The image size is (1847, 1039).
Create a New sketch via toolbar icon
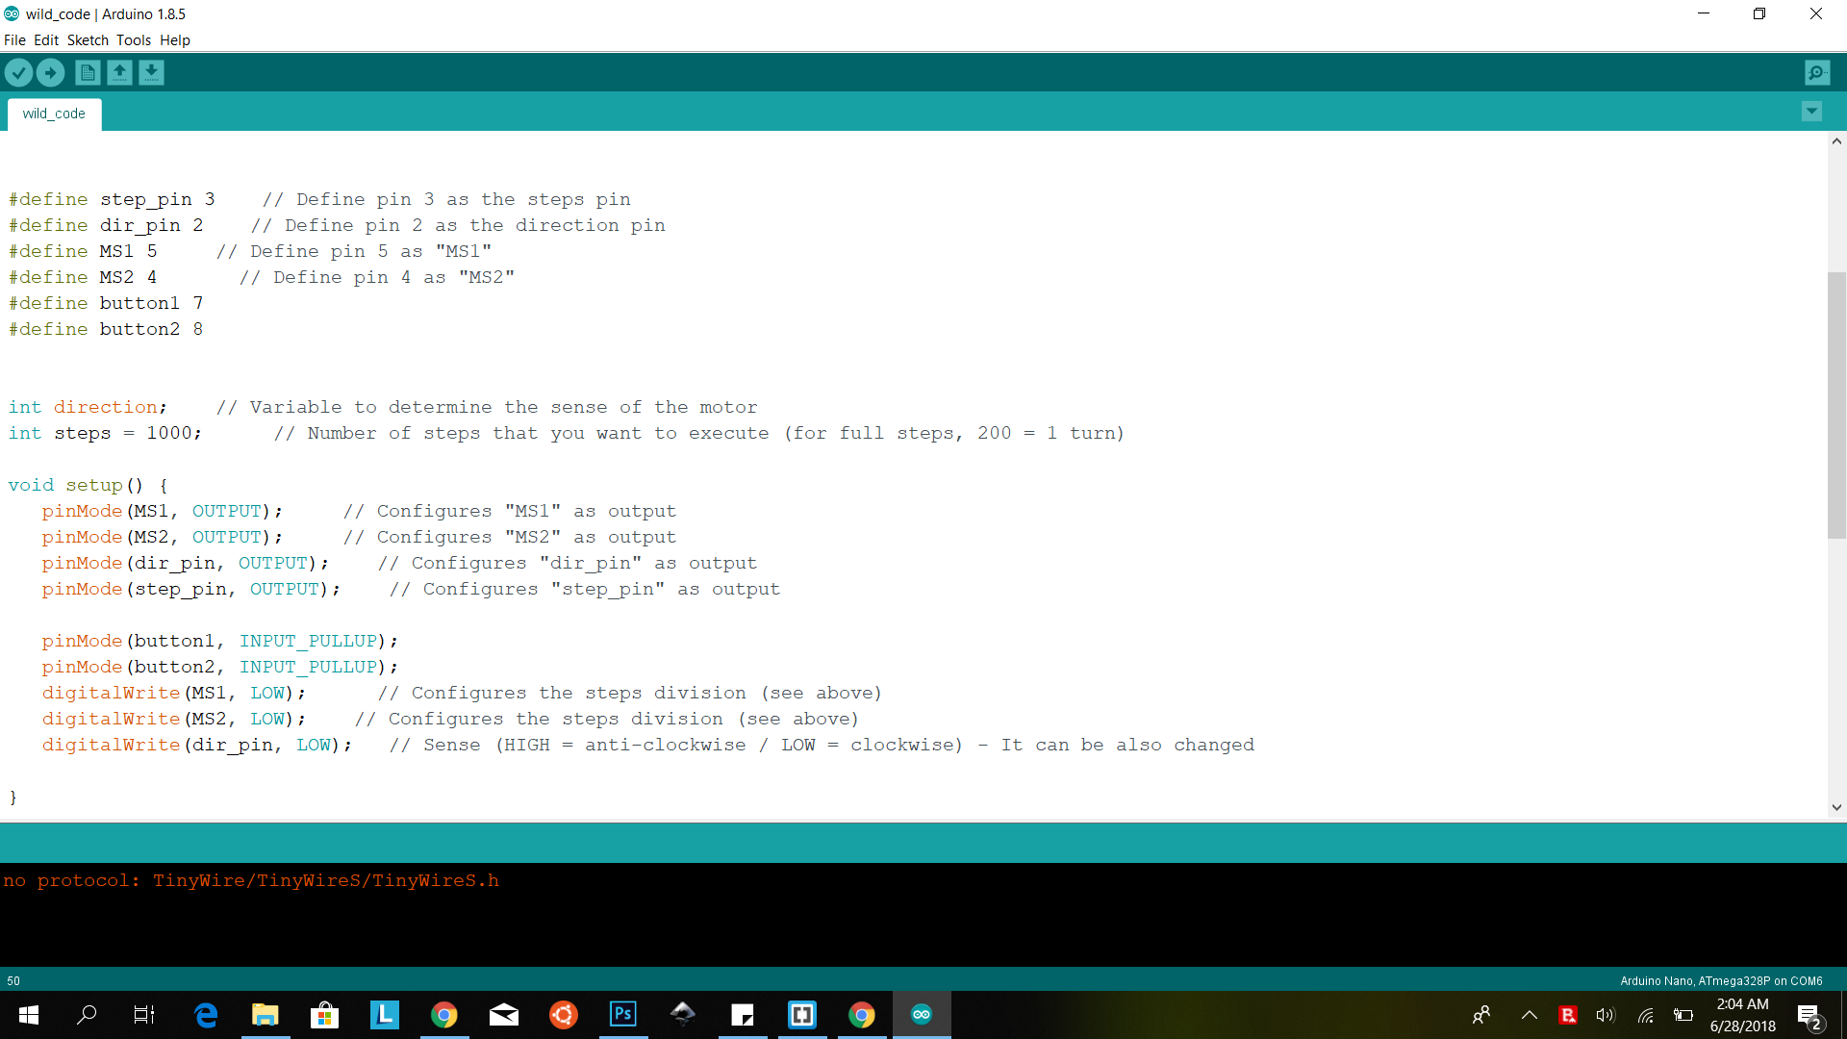[88, 72]
